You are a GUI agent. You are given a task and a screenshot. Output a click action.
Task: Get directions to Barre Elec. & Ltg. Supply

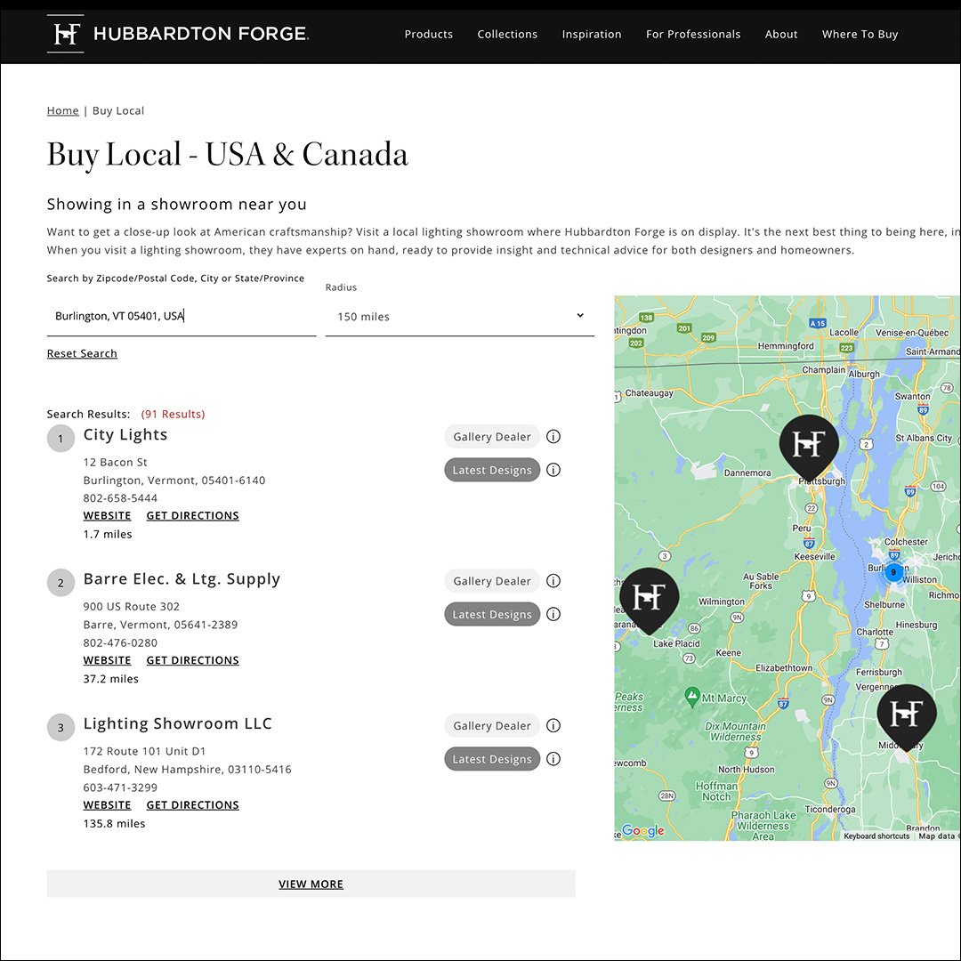pyautogui.click(x=192, y=660)
